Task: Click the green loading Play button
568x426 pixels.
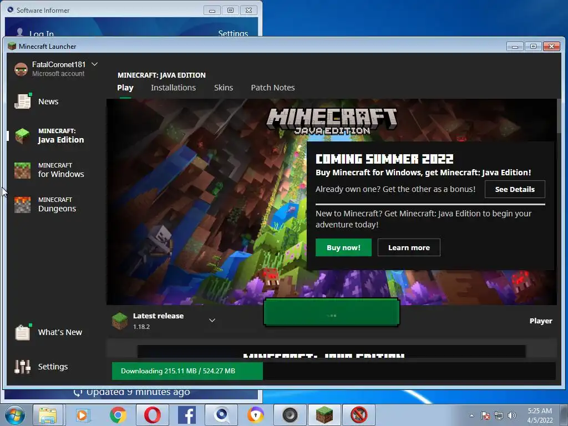Action: point(332,313)
